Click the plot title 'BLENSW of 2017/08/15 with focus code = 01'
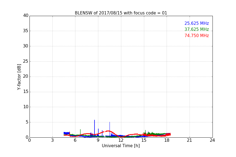236x157 pixels. point(121,13)
